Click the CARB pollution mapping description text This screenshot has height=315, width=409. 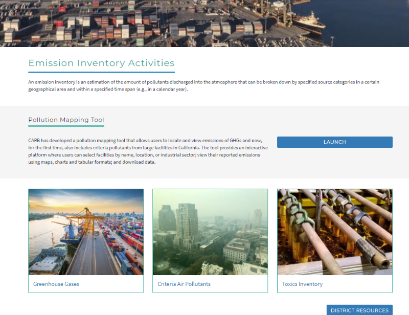[x=143, y=151]
